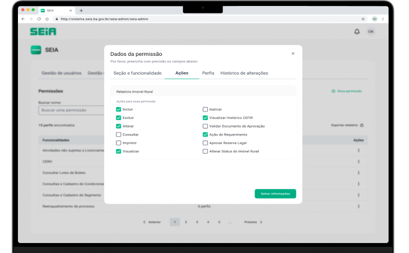
Task: Open actions menu for the CERH row
Action: [358, 161]
